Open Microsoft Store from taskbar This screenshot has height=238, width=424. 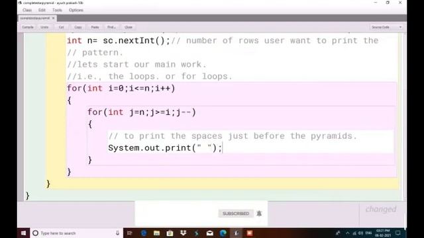point(170,233)
